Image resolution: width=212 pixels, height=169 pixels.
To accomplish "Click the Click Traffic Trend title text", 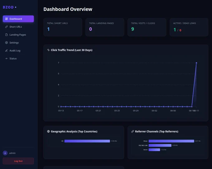I will tap(71, 50).
